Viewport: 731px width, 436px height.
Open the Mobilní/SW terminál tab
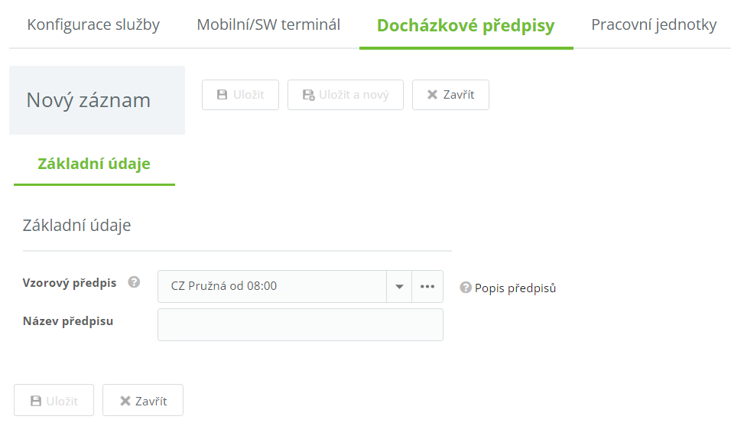coord(268,24)
